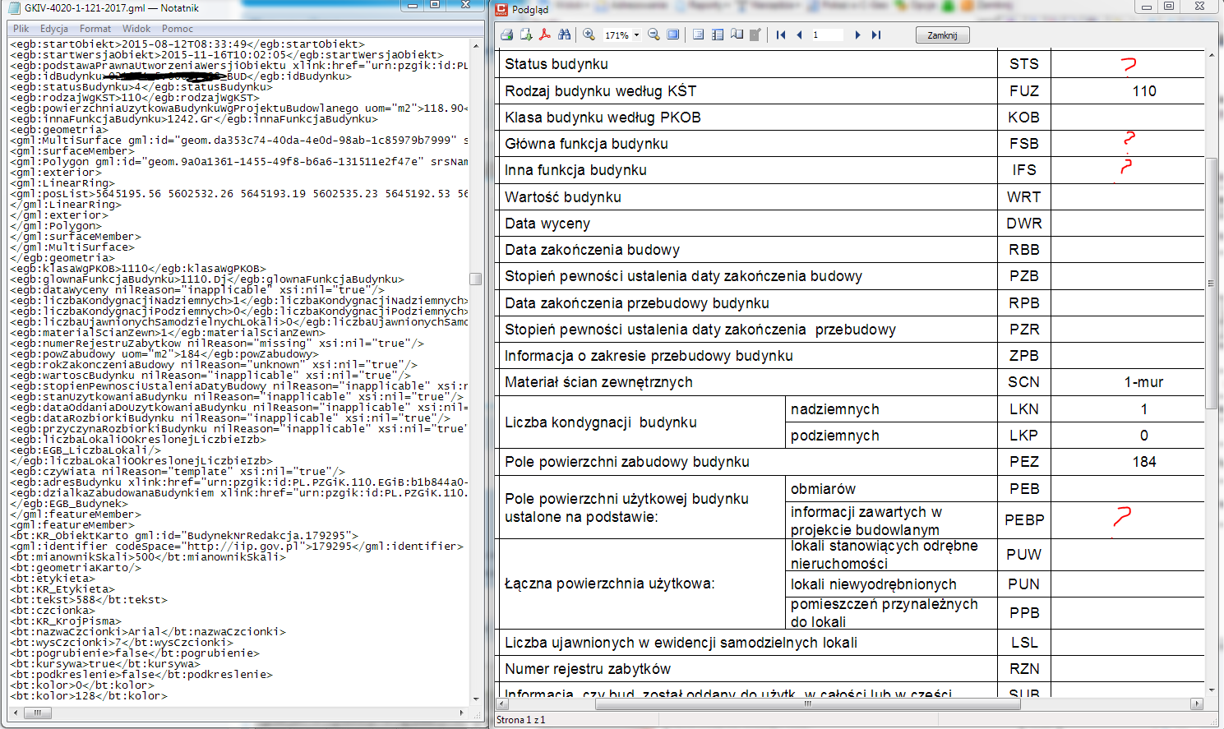The width and height of the screenshot is (1224, 729).
Task: Click the 'KOB' code cell
Action: tap(1024, 118)
